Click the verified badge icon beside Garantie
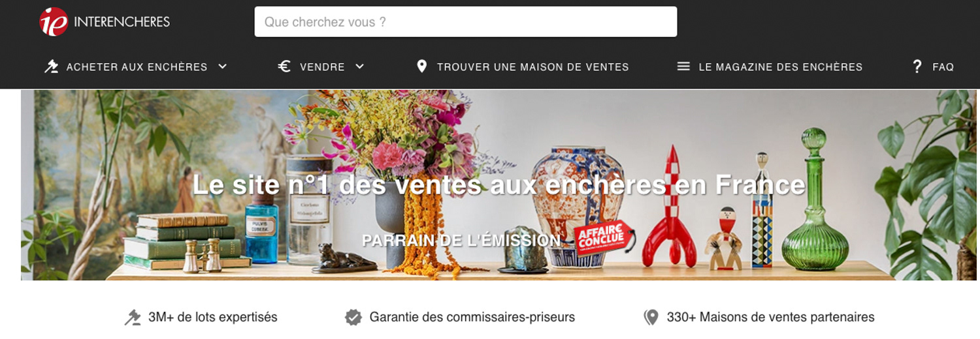Screen dimensions: 980x339 click(353, 317)
